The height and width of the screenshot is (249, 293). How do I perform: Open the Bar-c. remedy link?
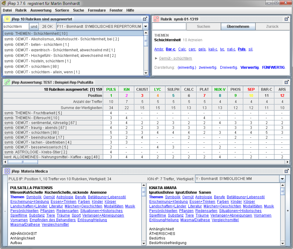pyautogui.click(x=171, y=49)
